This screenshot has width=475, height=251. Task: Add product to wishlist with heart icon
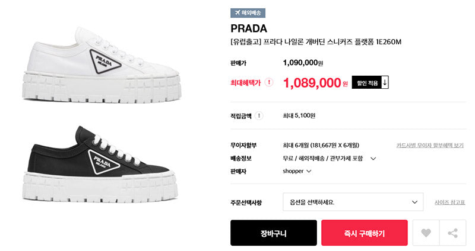(426, 233)
